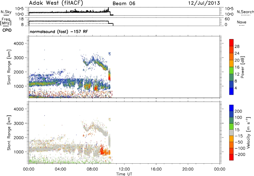Click the sky noise spike near 10:00
The width and height of the screenshot is (254, 176).
pos(108,9)
